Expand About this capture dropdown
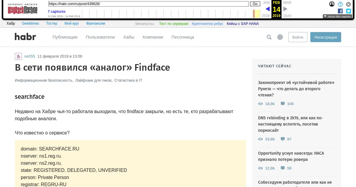Image resolution: width=356 pixels, height=187 pixels. pyautogui.click(x=337, y=17)
